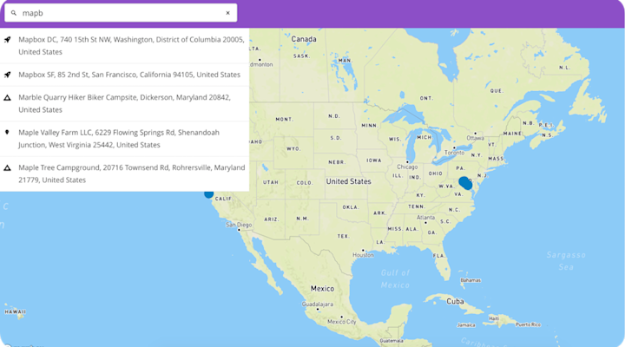Click the Guadalajara city label

pyautogui.click(x=318, y=304)
